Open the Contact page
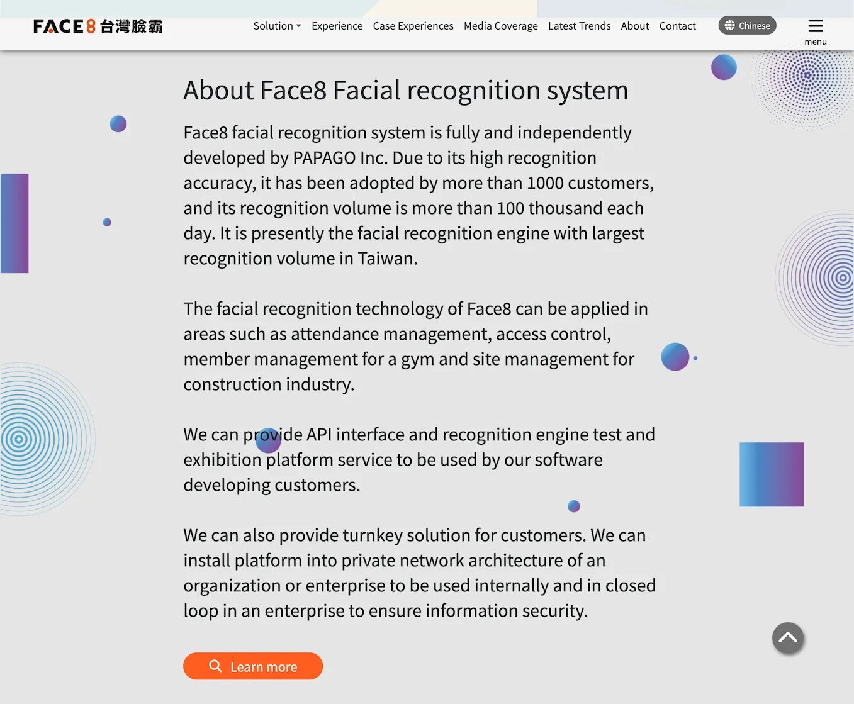 click(677, 26)
